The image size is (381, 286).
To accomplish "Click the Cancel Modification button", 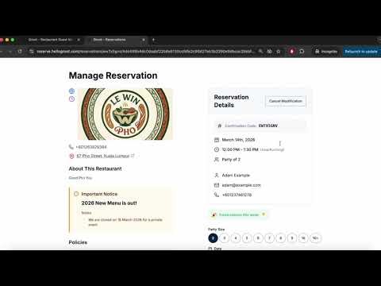I will click(x=286, y=101).
